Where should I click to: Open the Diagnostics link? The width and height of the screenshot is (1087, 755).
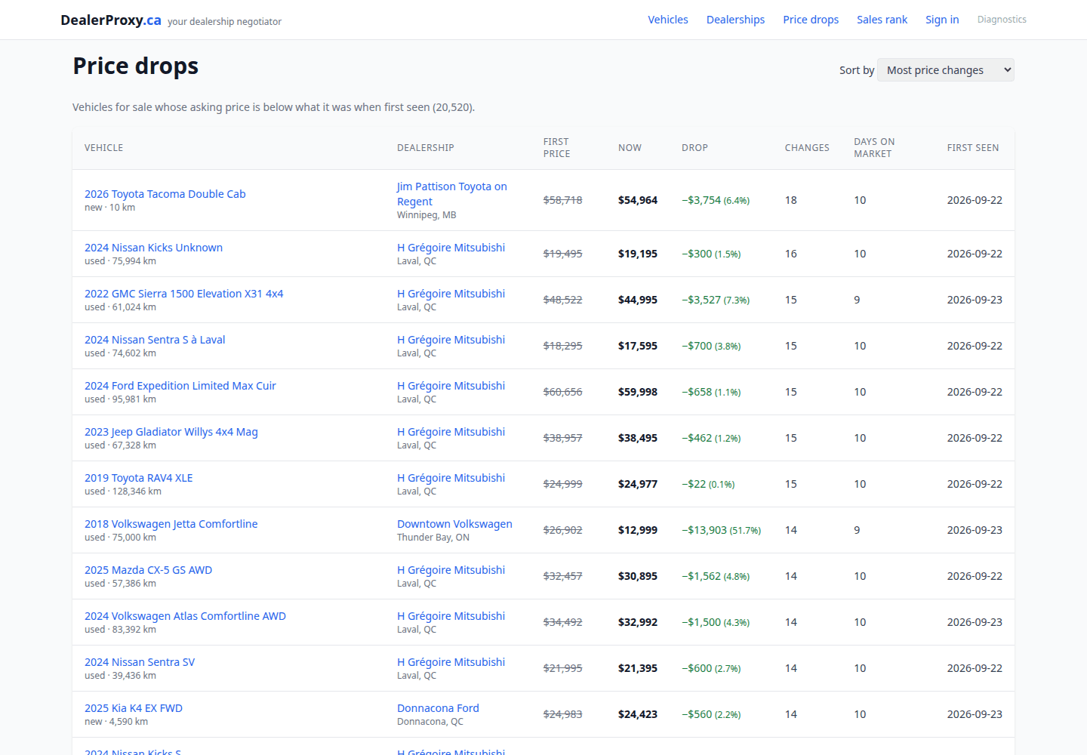click(1002, 20)
